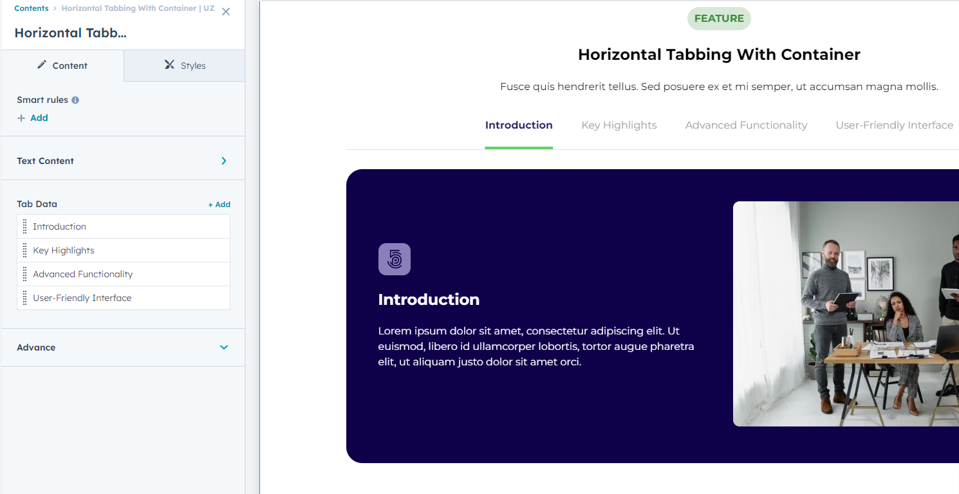Click the office team photo in preview
The height and width of the screenshot is (494, 959).
[846, 314]
